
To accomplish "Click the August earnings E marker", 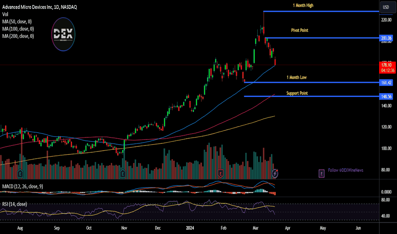I will coord(20,174).
